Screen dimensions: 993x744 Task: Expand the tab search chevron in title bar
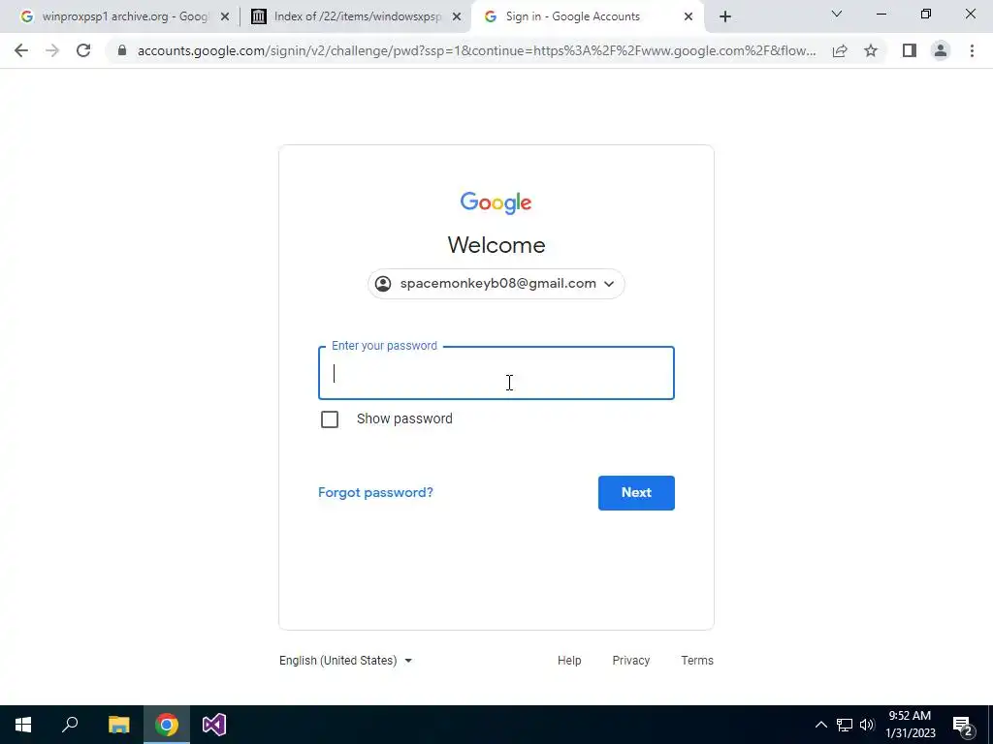coord(837,14)
